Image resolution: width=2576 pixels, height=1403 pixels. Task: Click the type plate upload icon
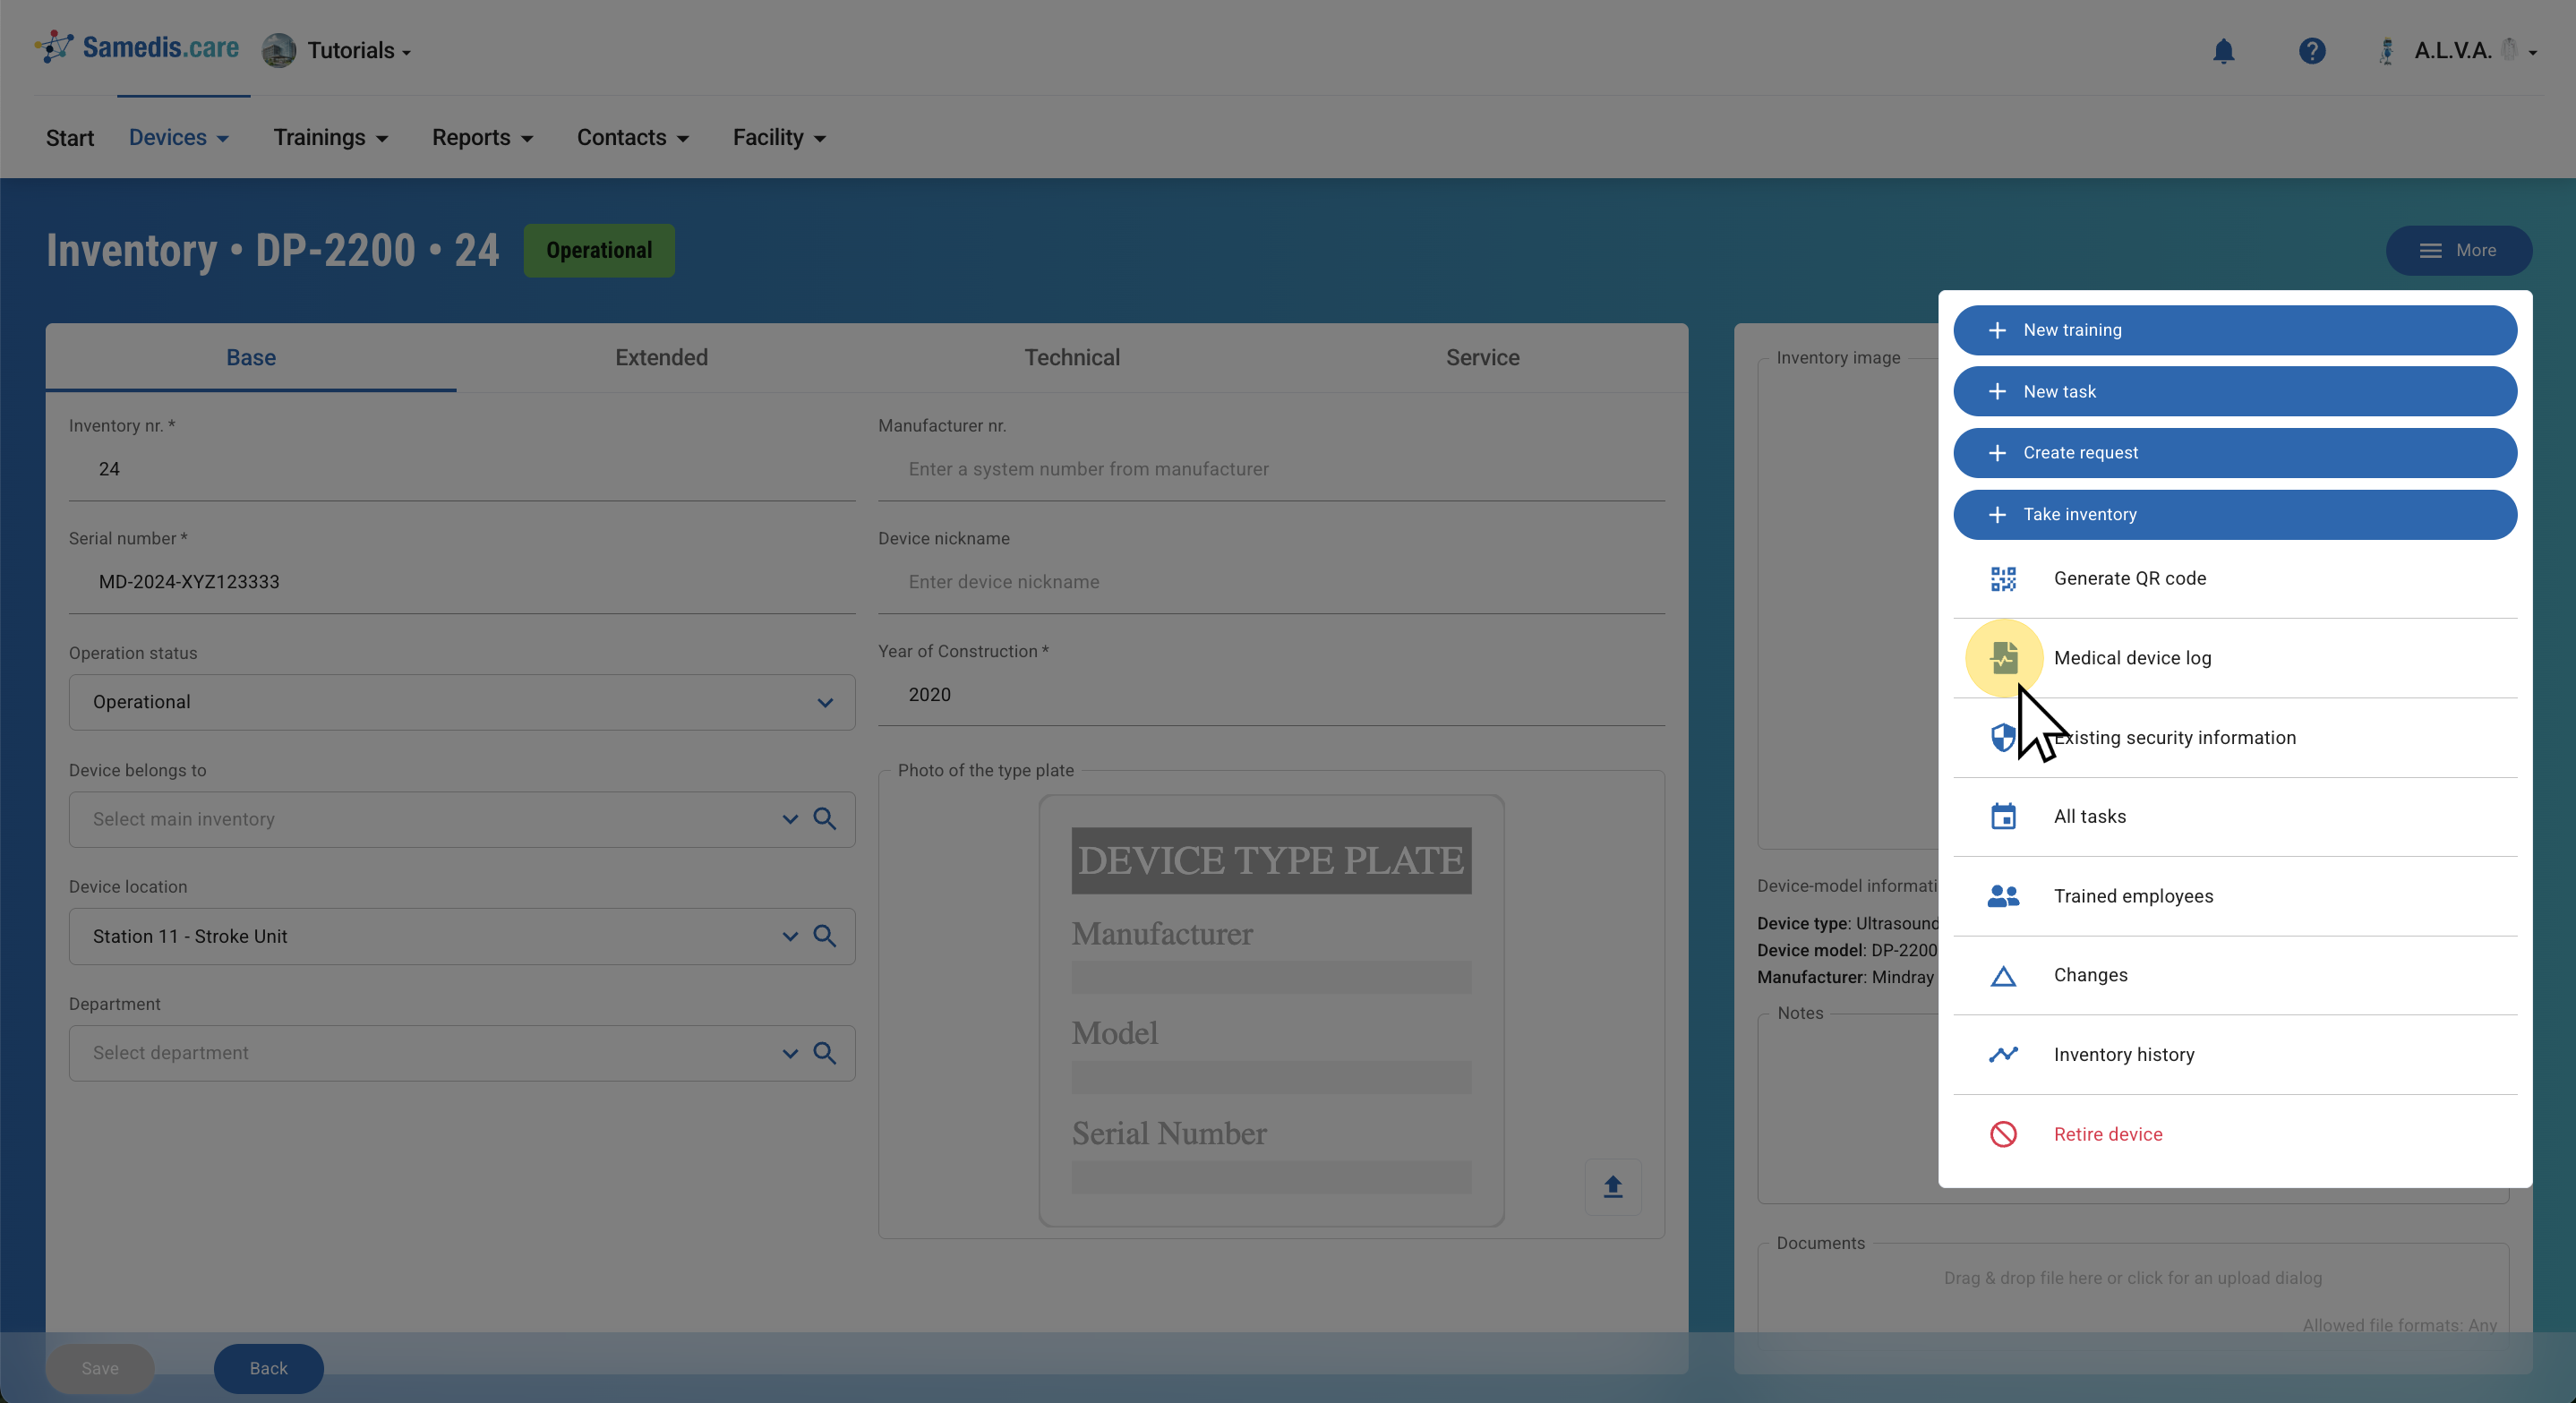point(1612,1187)
